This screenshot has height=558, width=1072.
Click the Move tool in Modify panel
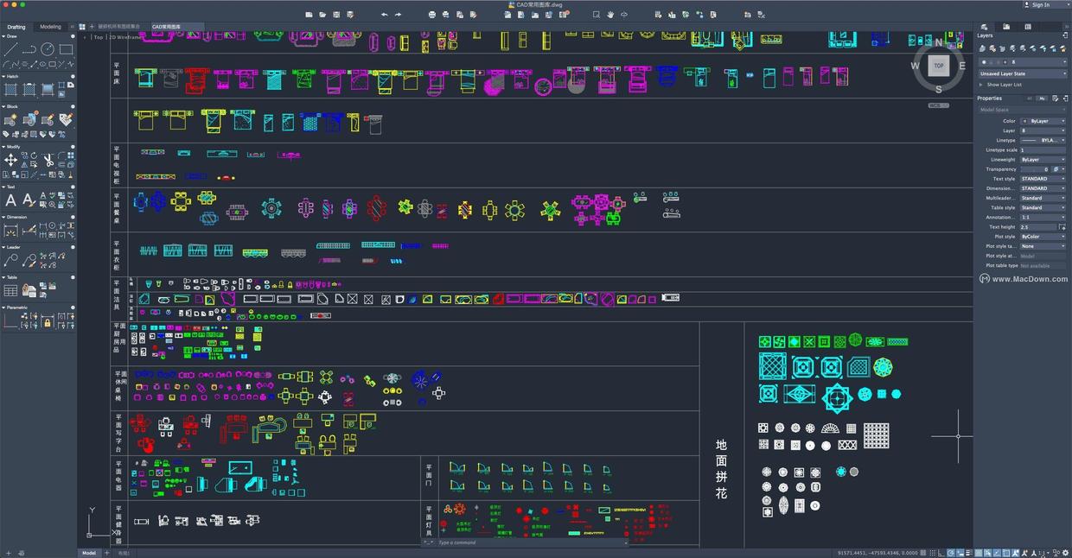click(x=10, y=160)
